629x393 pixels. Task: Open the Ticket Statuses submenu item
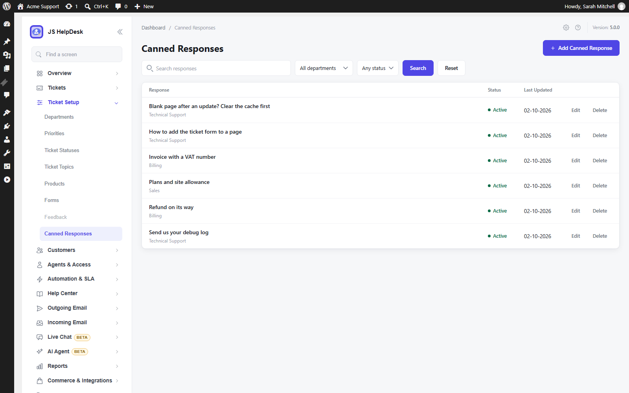point(62,151)
